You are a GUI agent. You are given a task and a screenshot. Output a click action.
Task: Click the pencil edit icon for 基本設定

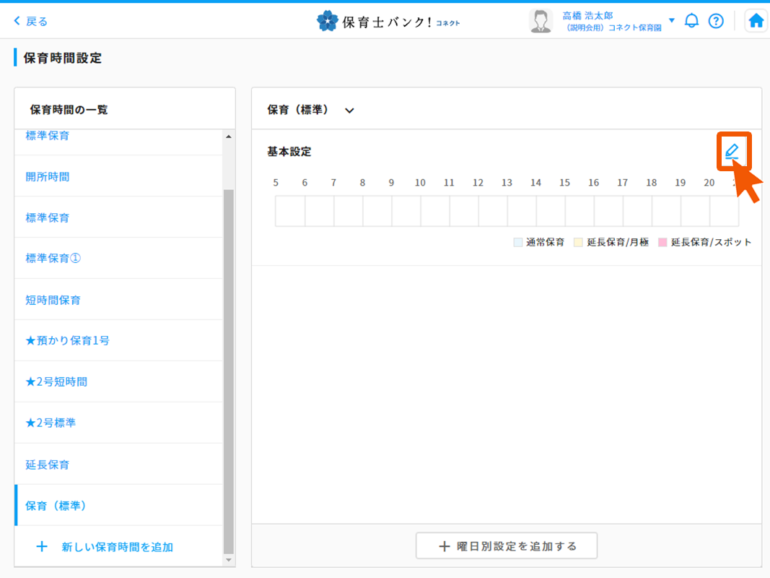click(x=732, y=151)
